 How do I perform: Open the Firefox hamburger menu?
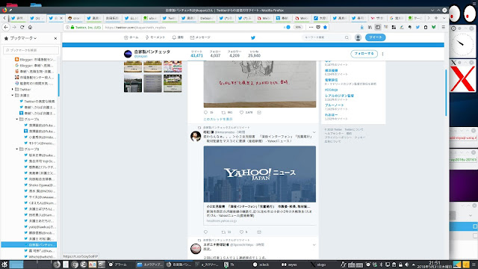click(443, 27)
